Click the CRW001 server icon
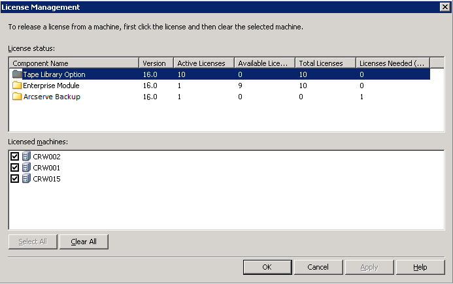This screenshot has height=284, width=453. coord(26,167)
